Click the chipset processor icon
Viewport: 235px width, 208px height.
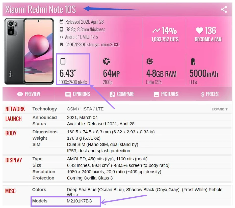[150, 62]
